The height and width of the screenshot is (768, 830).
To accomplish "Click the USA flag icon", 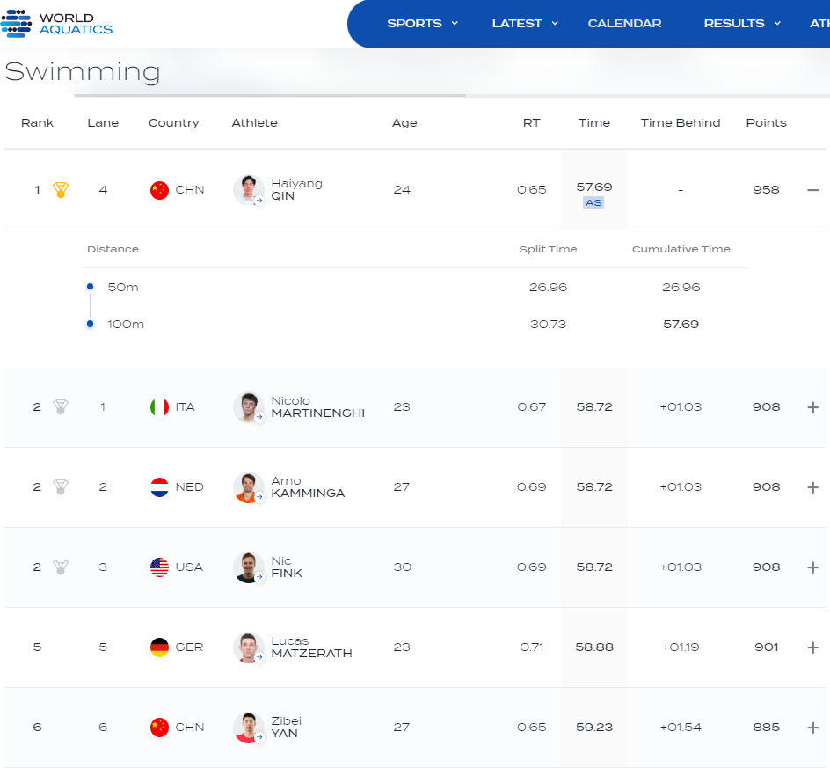I will tap(159, 567).
